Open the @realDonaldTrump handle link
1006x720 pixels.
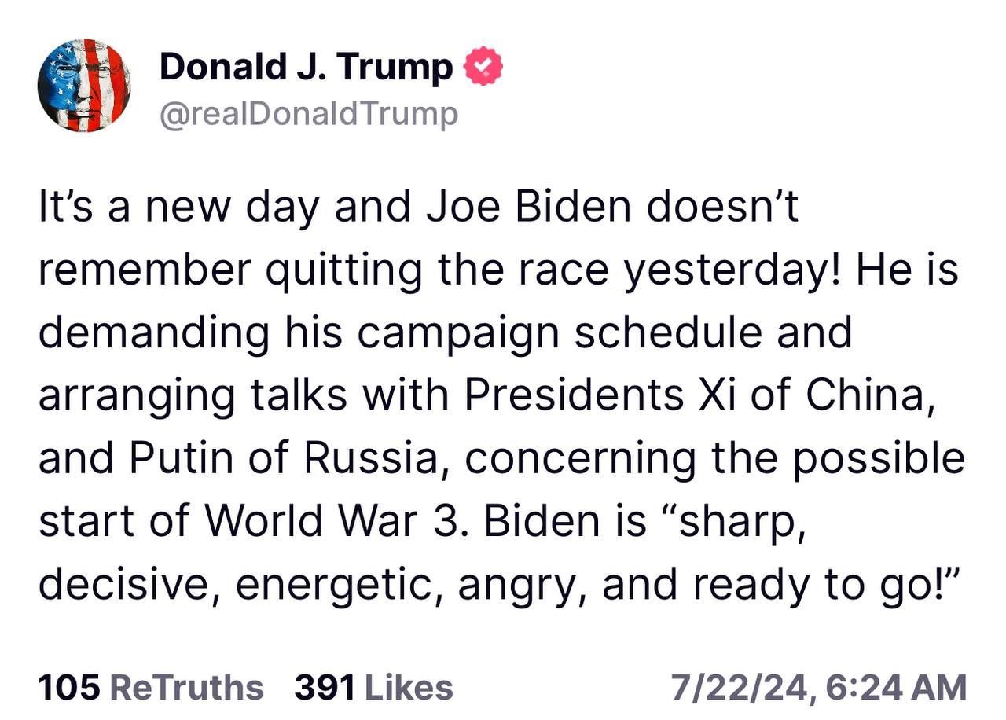(308, 114)
